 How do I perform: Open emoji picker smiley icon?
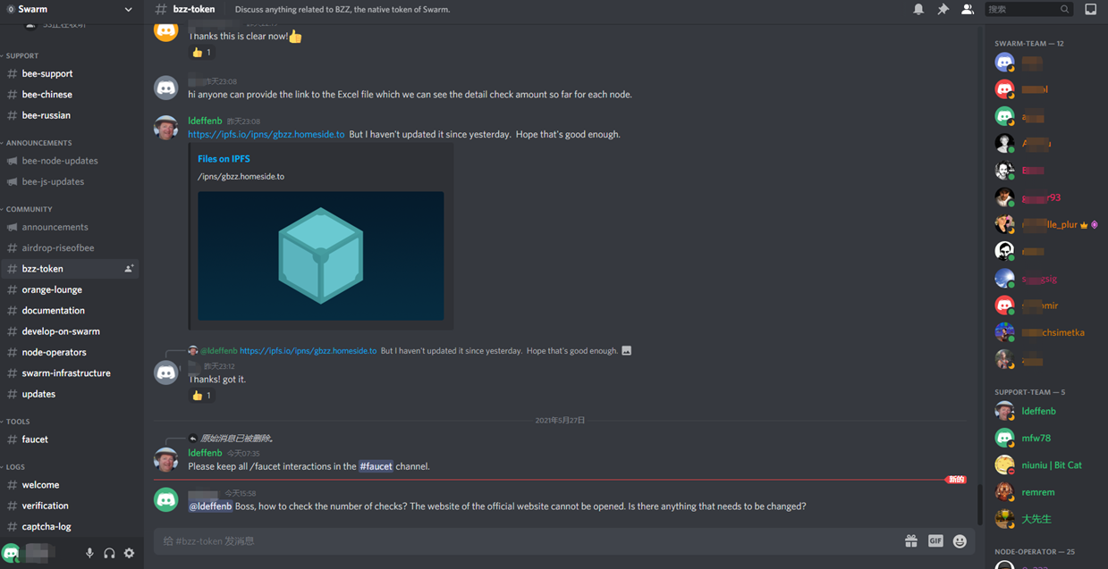tap(960, 540)
